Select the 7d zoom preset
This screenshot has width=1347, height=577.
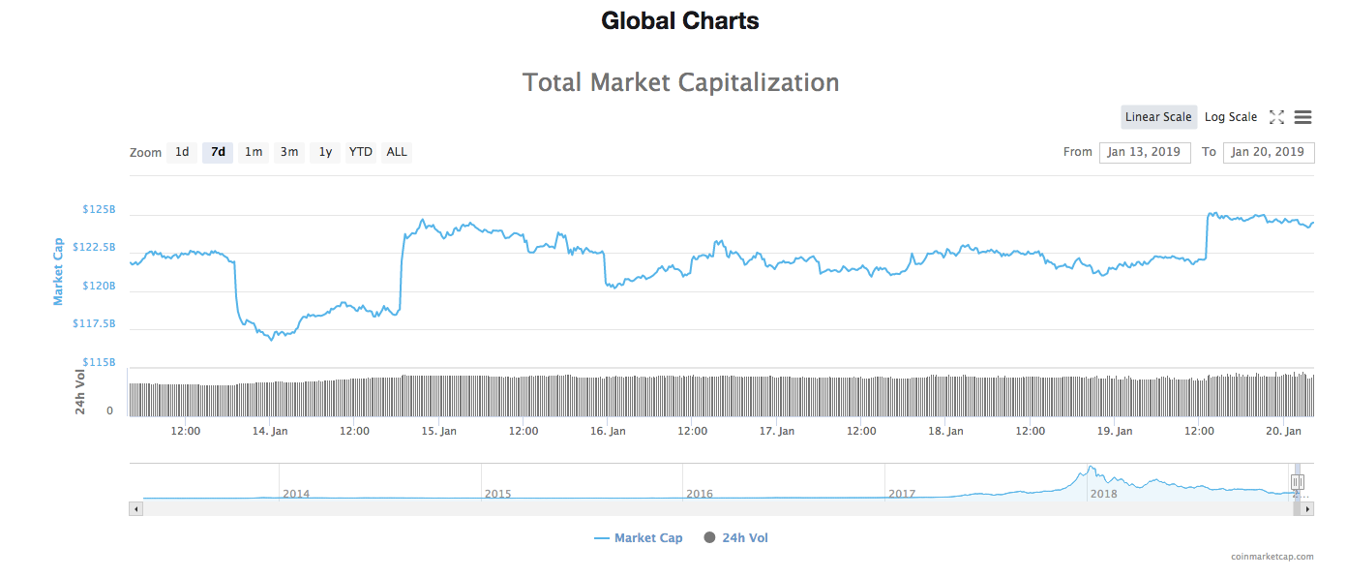pos(217,152)
